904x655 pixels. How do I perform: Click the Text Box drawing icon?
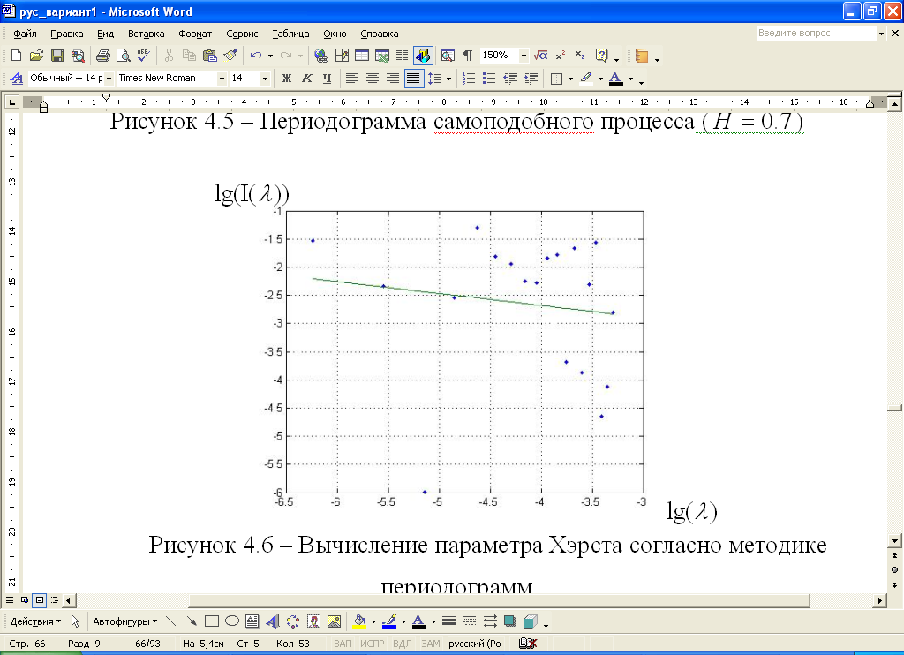[252, 621]
